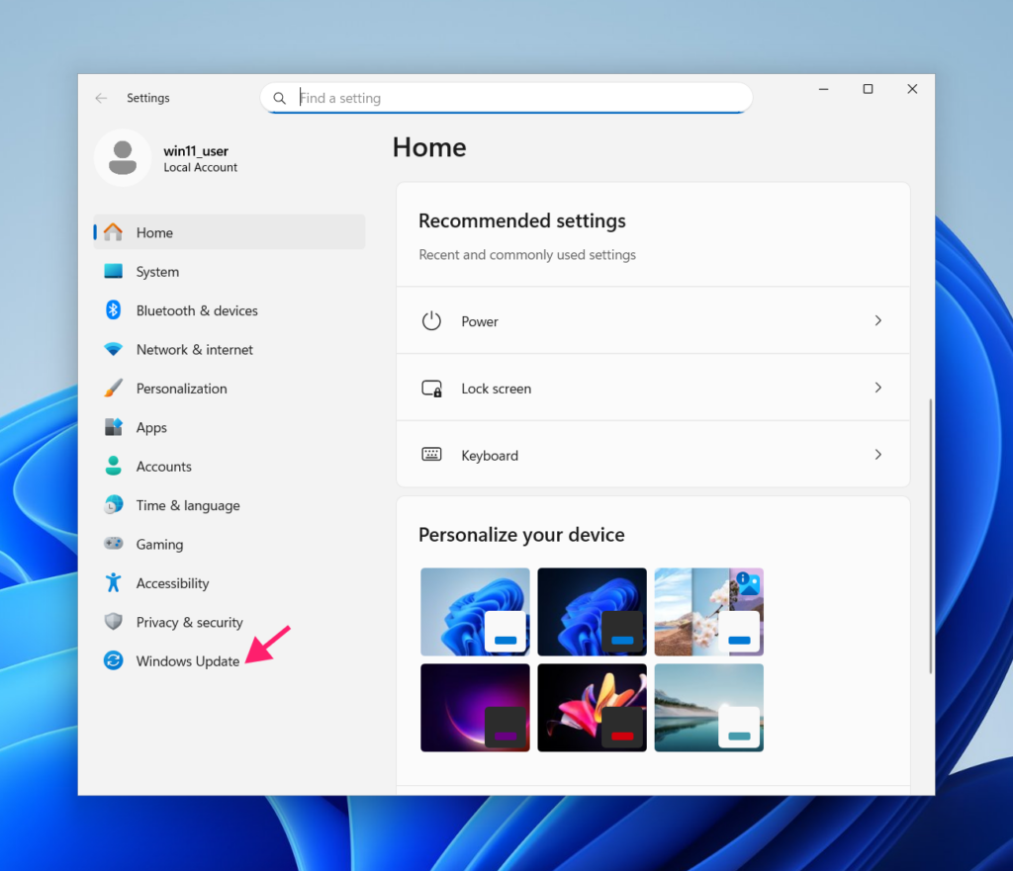Open Privacy & security label
Image resolution: width=1013 pixels, height=871 pixels.
click(x=189, y=623)
